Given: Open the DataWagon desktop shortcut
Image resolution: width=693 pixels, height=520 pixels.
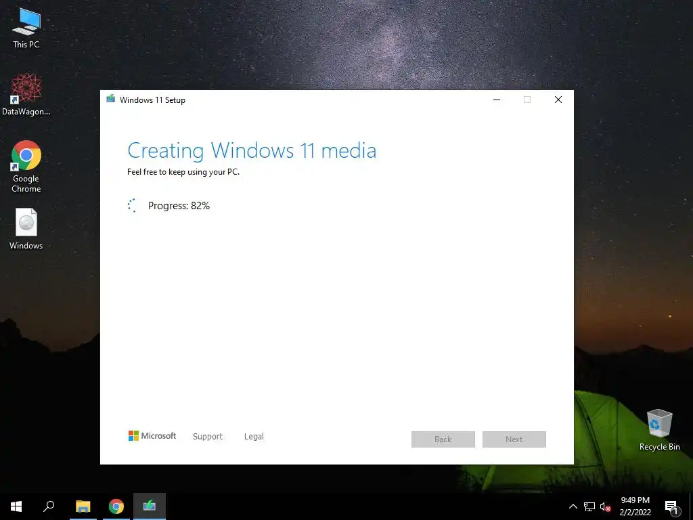Looking at the screenshot, I should click(x=26, y=95).
